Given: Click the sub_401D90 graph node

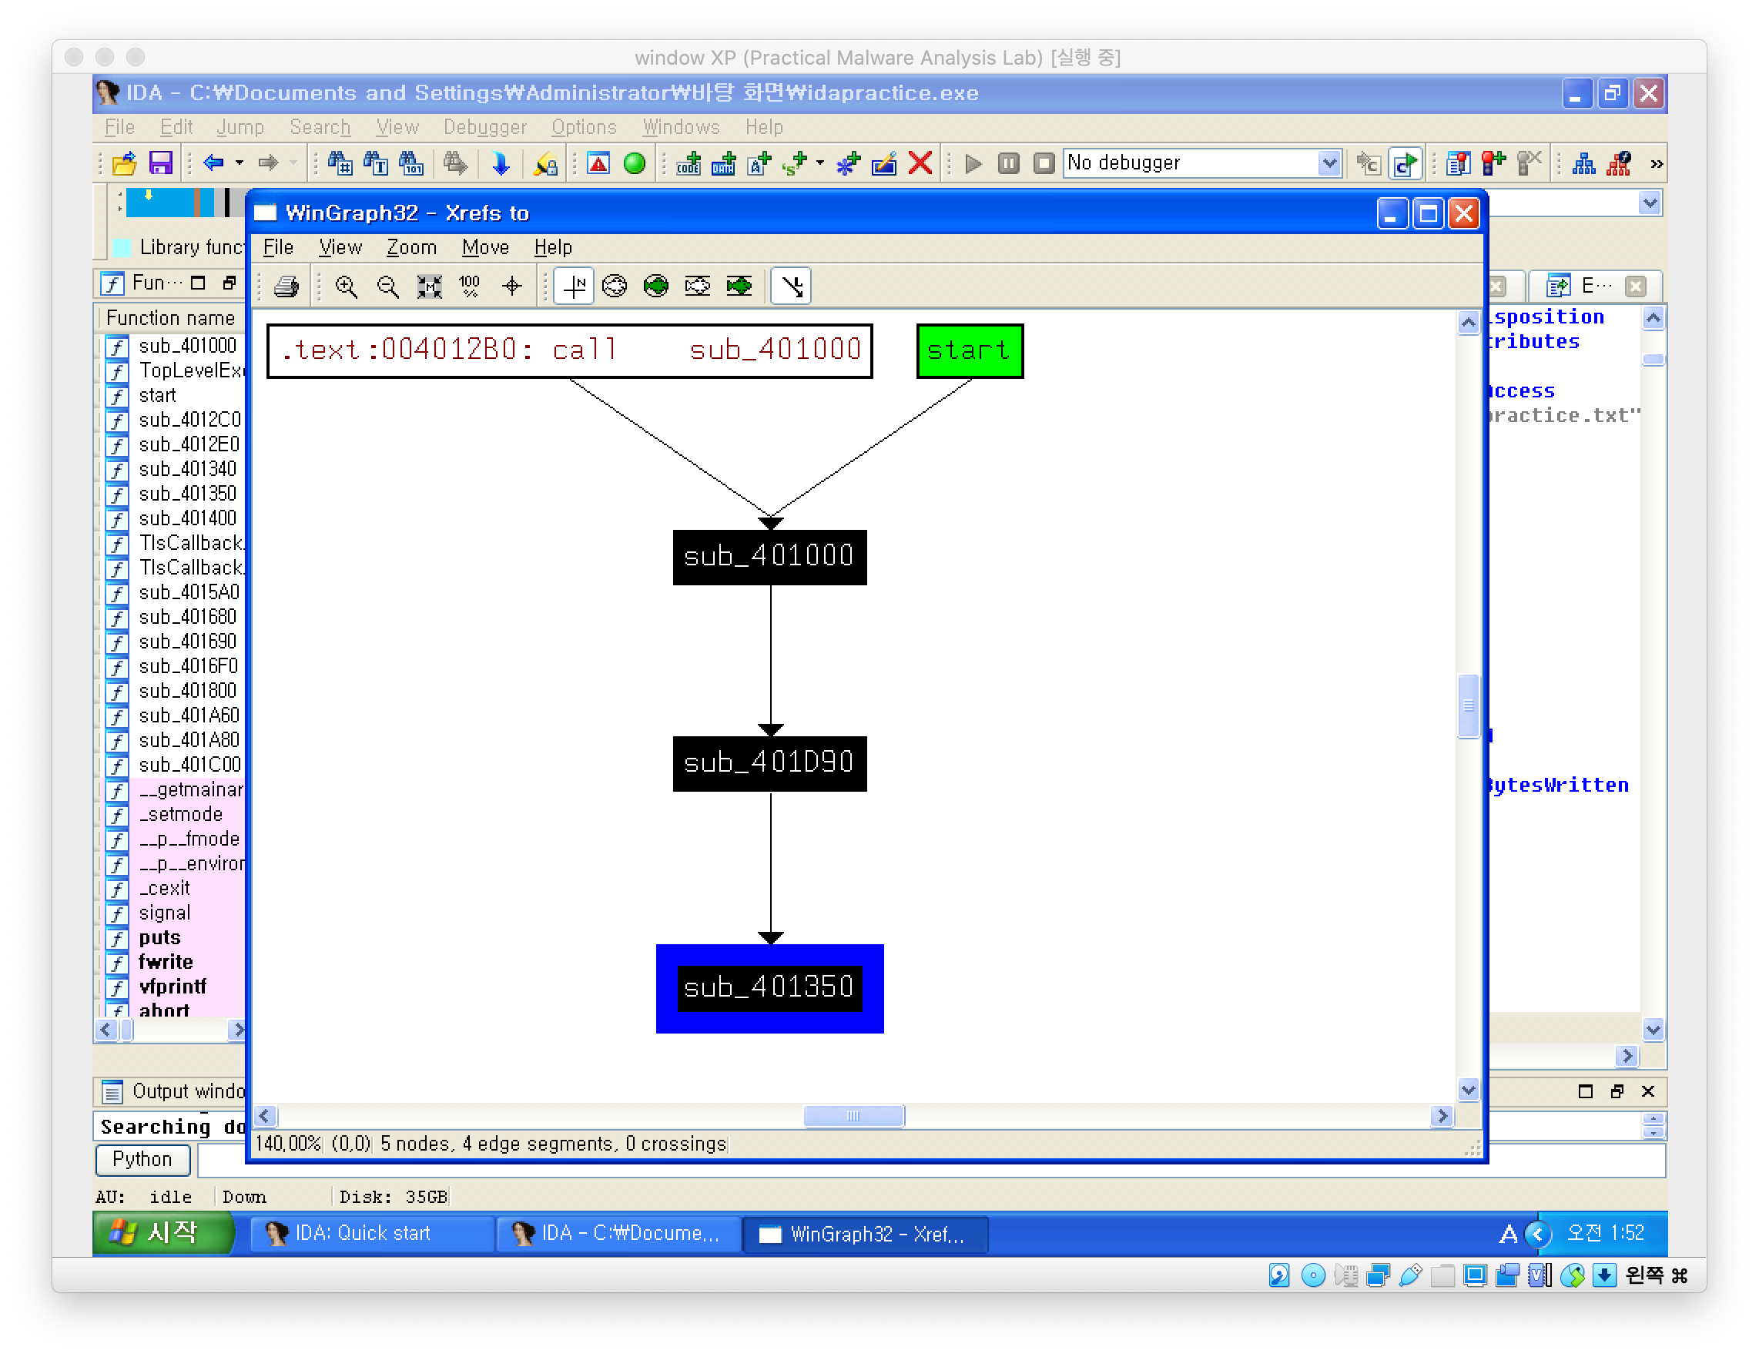Looking at the screenshot, I should 770,763.
